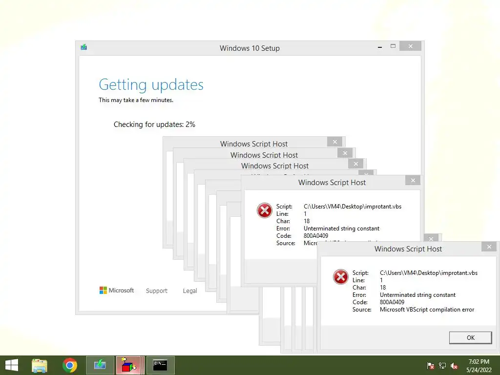The width and height of the screenshot is (500, 375).
Task: Click error code 800A0409 in front dialog
Action: [392, 302]
